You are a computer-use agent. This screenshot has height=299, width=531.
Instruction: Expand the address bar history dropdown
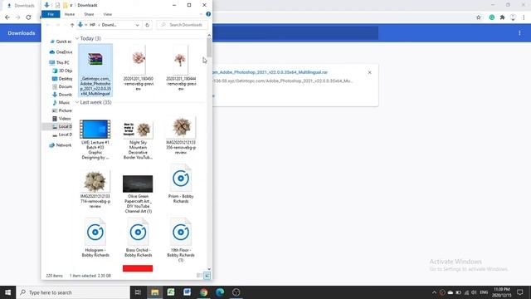137,25
